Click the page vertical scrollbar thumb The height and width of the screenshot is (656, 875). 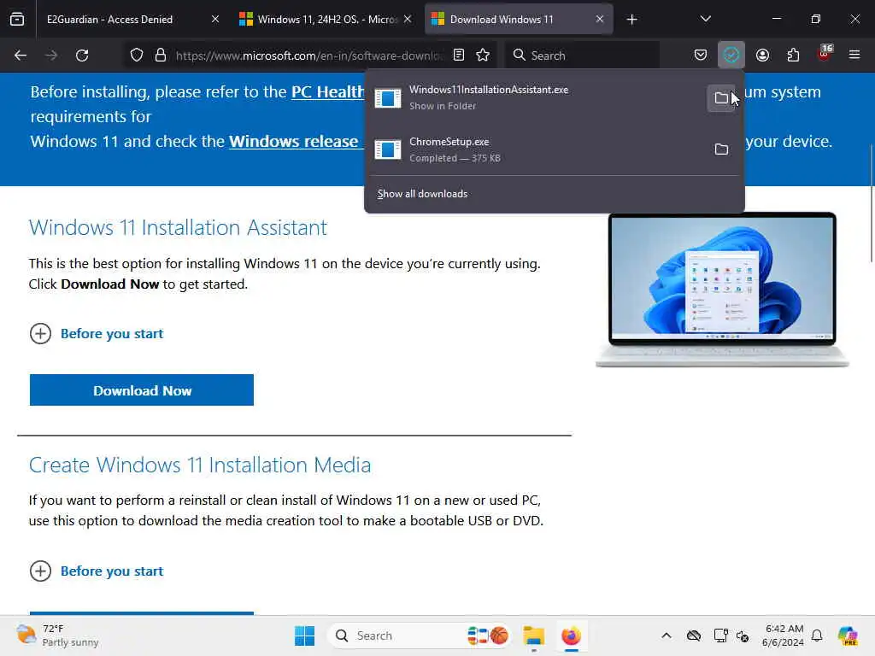click(871, 202)
